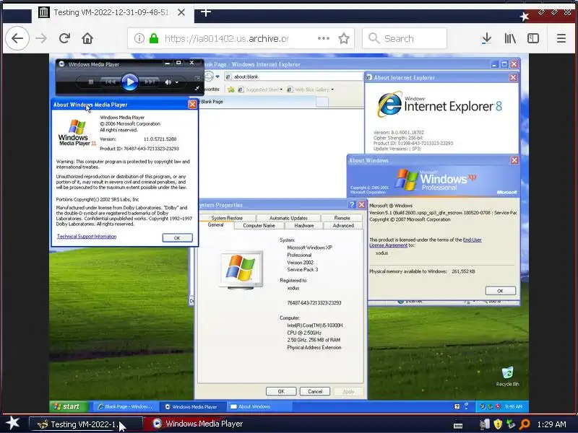This screenshot has height=433, width=578.
Task: Close the Testing VM tab
Action: pos(181,12)
